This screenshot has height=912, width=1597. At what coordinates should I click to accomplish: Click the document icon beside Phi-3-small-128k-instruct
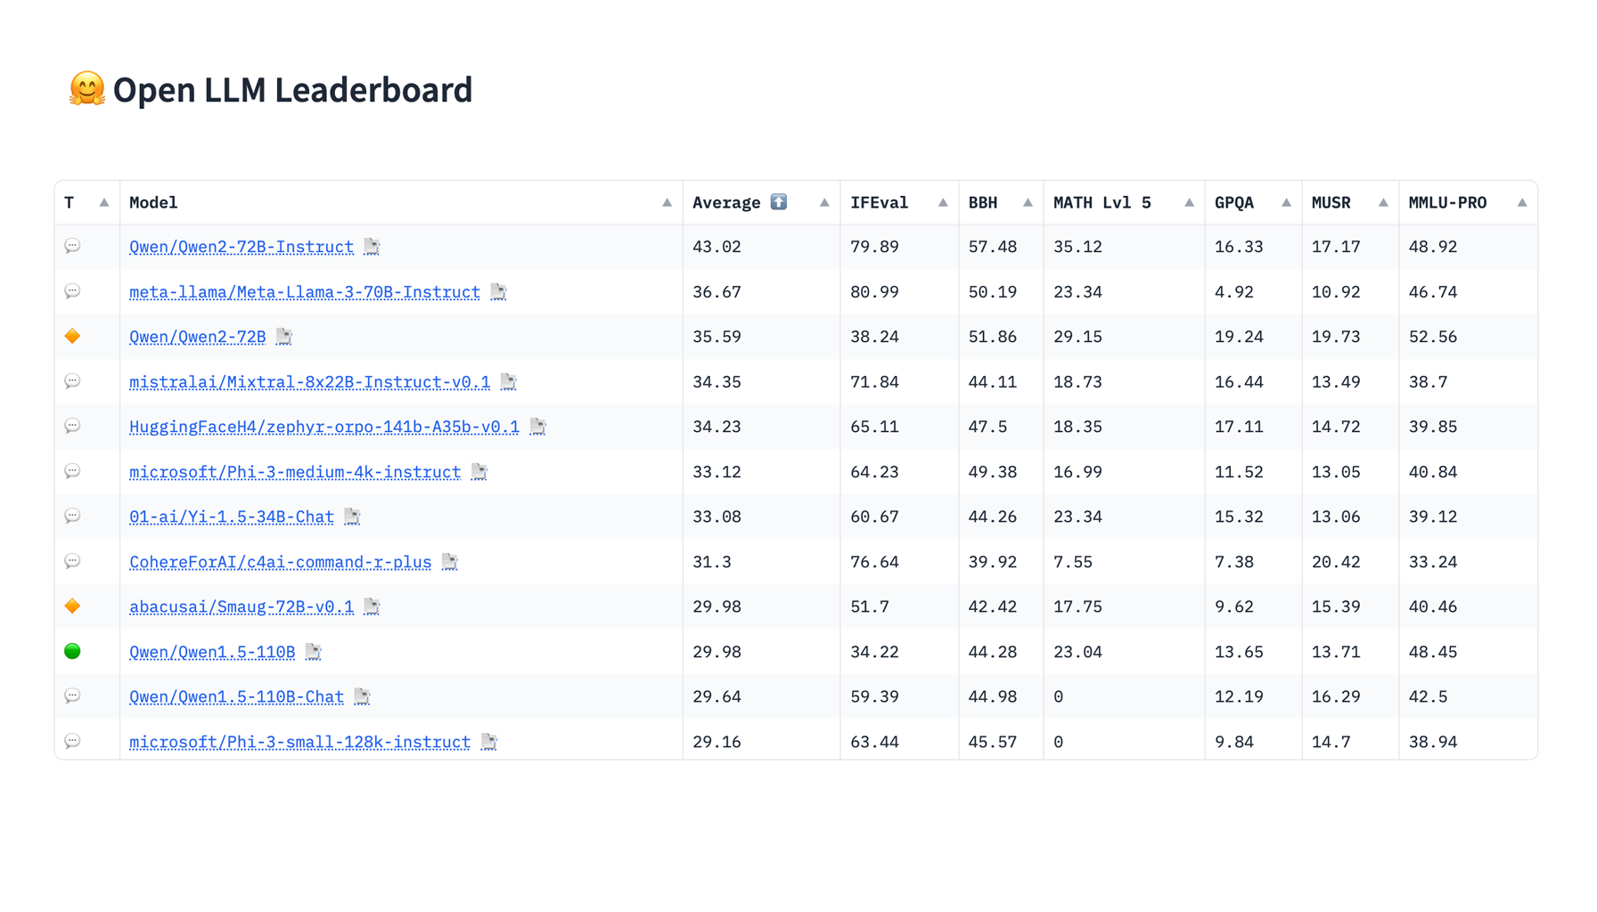(x=488, y=742)
